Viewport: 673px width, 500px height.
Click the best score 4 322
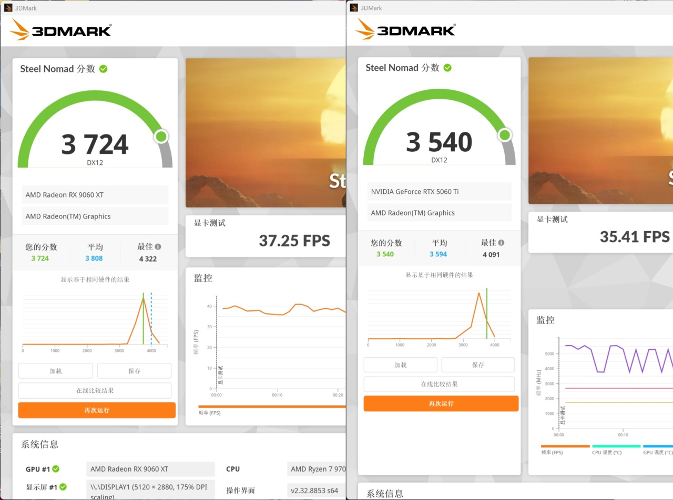pos(148,259)
